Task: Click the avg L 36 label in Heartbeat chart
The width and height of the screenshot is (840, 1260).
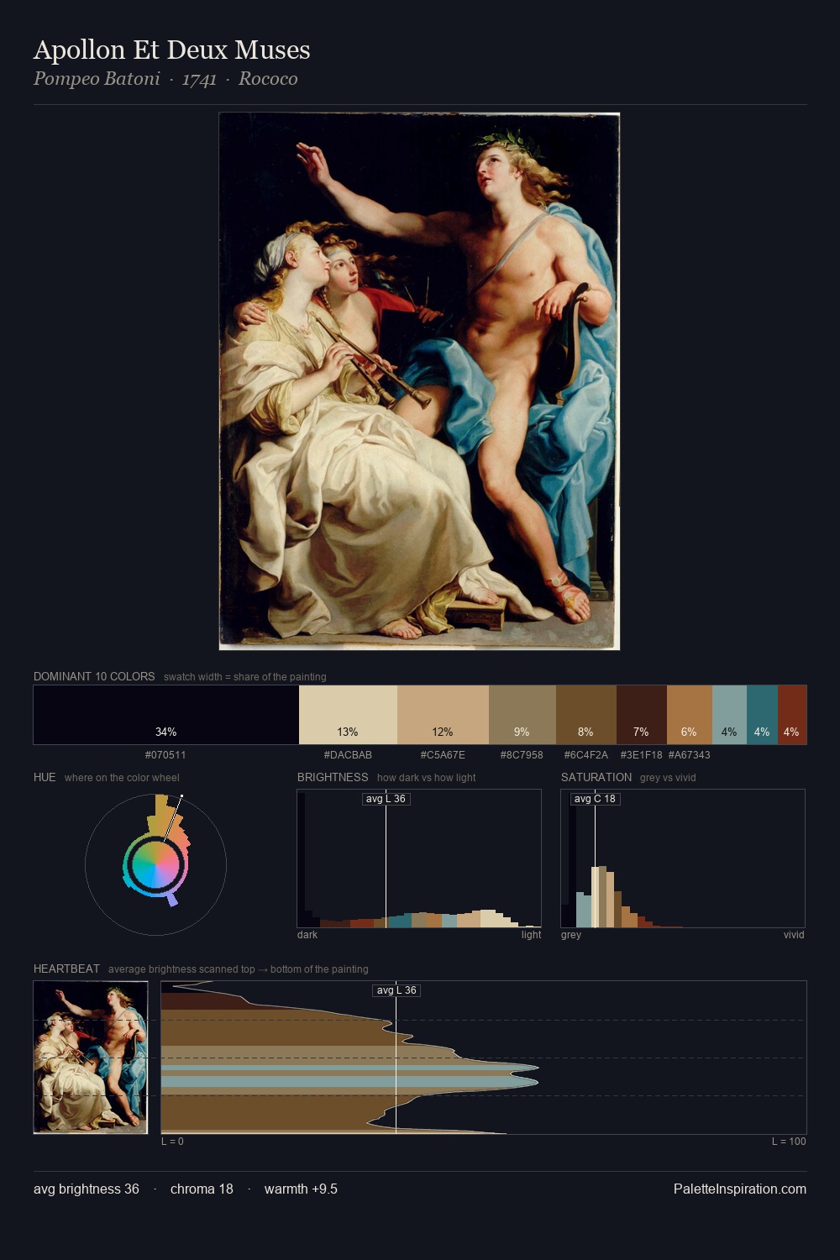Action: pos(396,990)
